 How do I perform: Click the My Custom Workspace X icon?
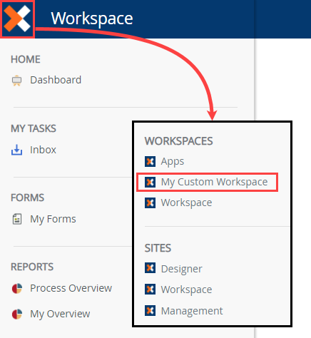click(150, 182)
